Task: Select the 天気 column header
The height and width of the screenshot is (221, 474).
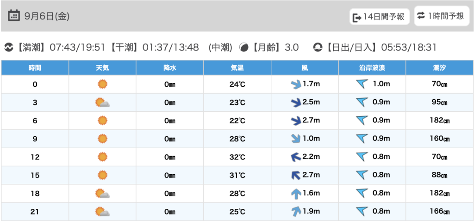Action: [x=102, y=68]
